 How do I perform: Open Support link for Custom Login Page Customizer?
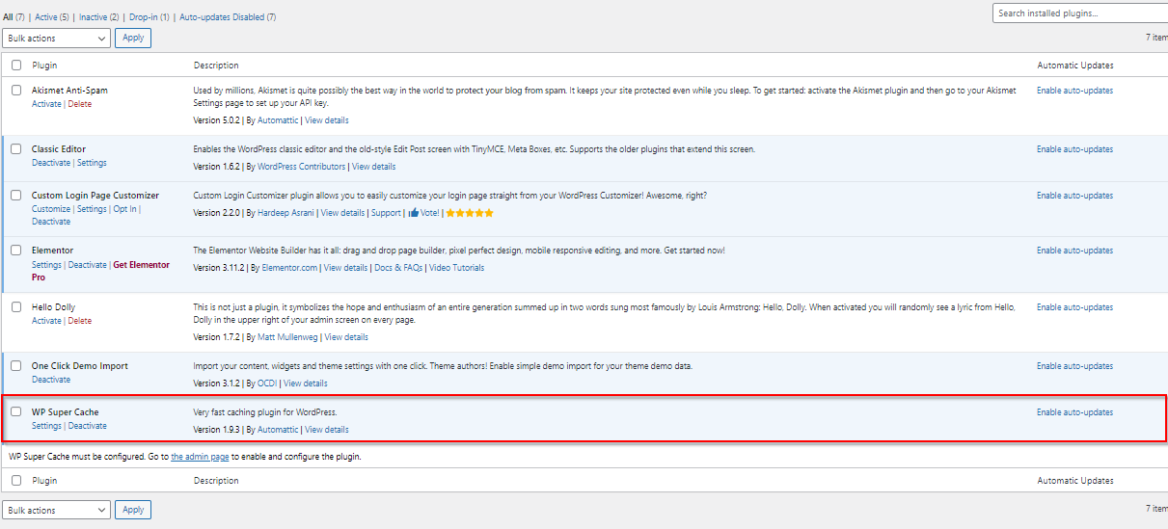click(x=386, y=213)
